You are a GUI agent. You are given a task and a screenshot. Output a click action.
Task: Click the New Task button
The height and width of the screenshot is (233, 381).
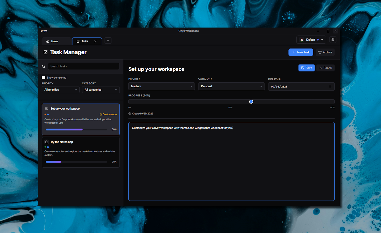[301, 52]
